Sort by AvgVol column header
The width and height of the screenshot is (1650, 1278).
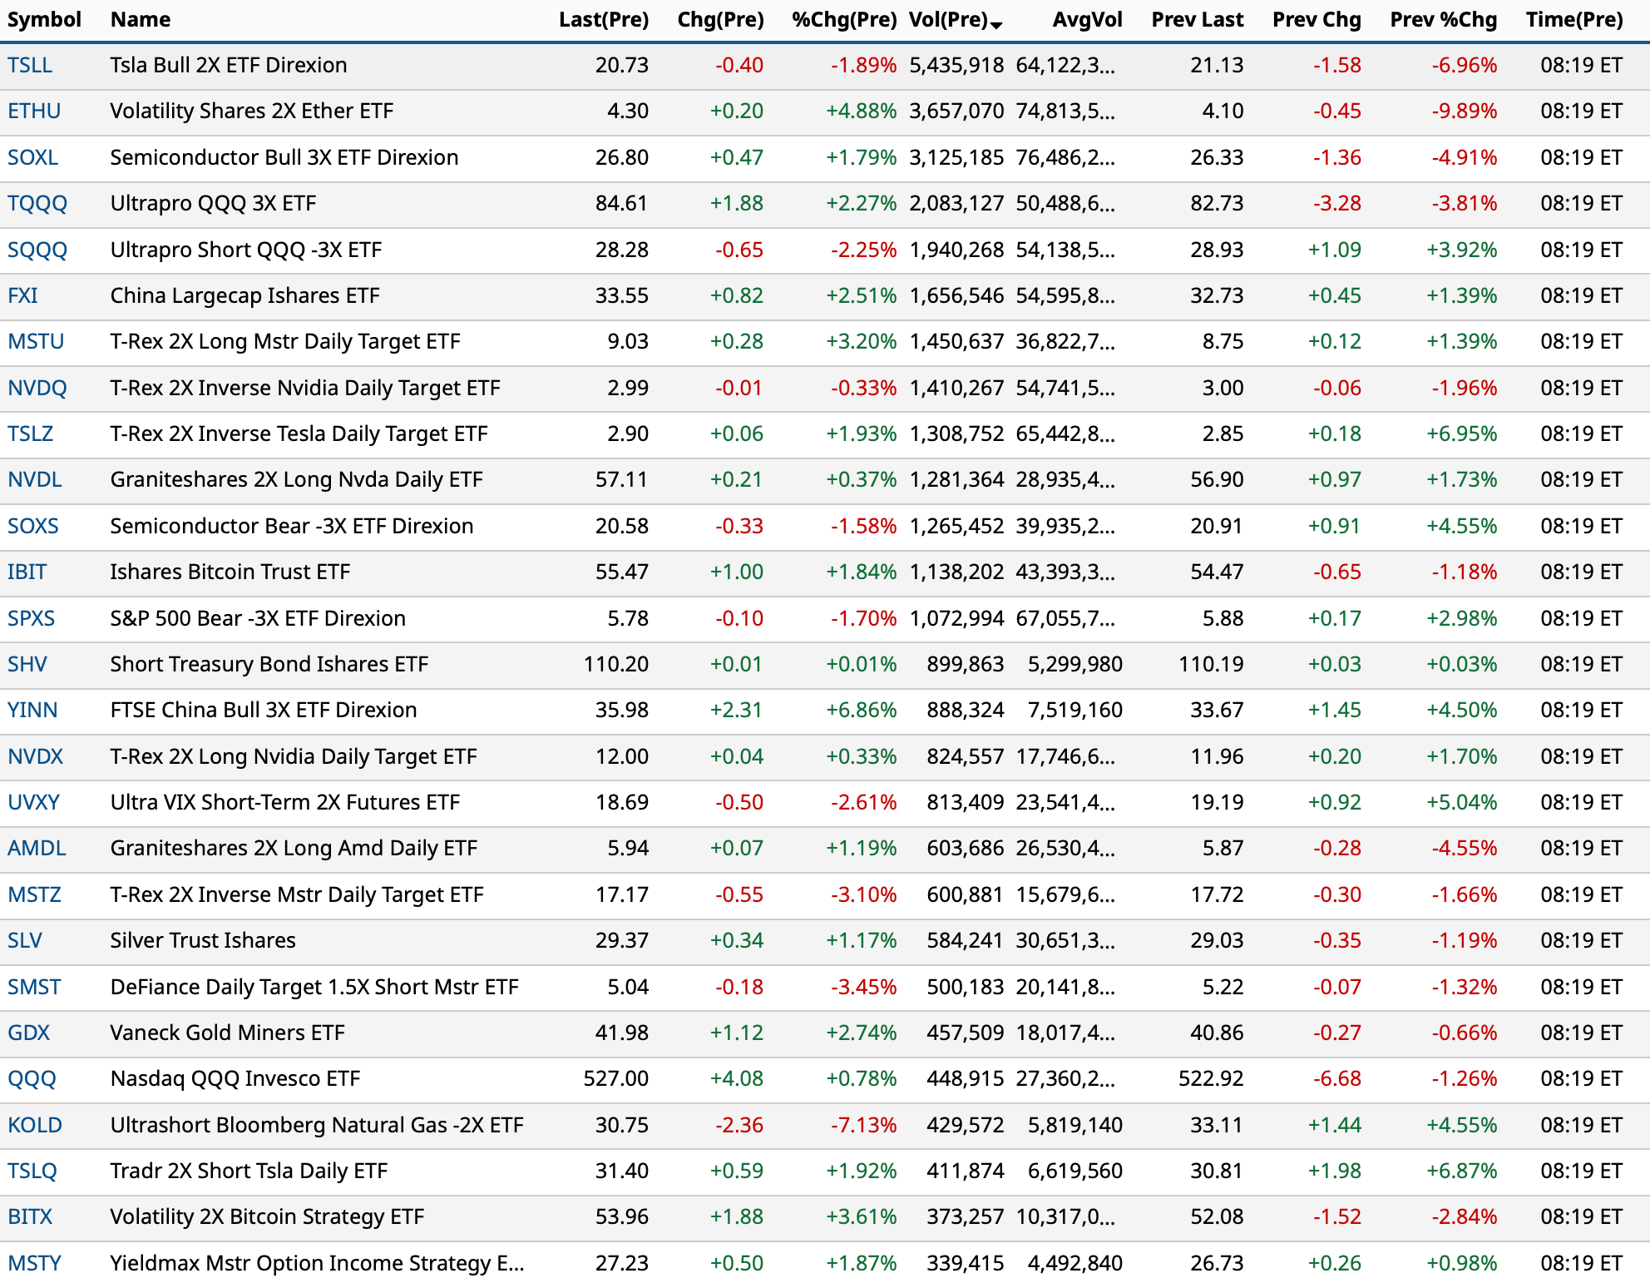pos(1086,20)
